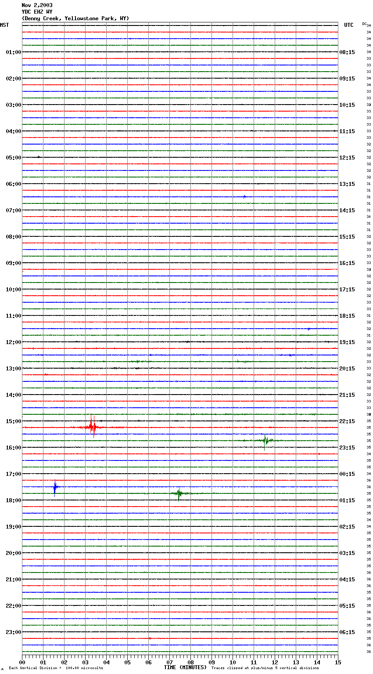
Task: Click the date text "Nov 2,2003"
Action: coord(37,5)
